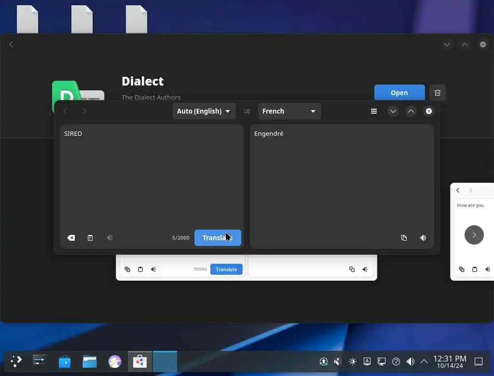The height and width of the screenshot is (376, 494).
Task: Listen to the translated text Engendré
Action: pyautogui.click(x=423, y=238)
